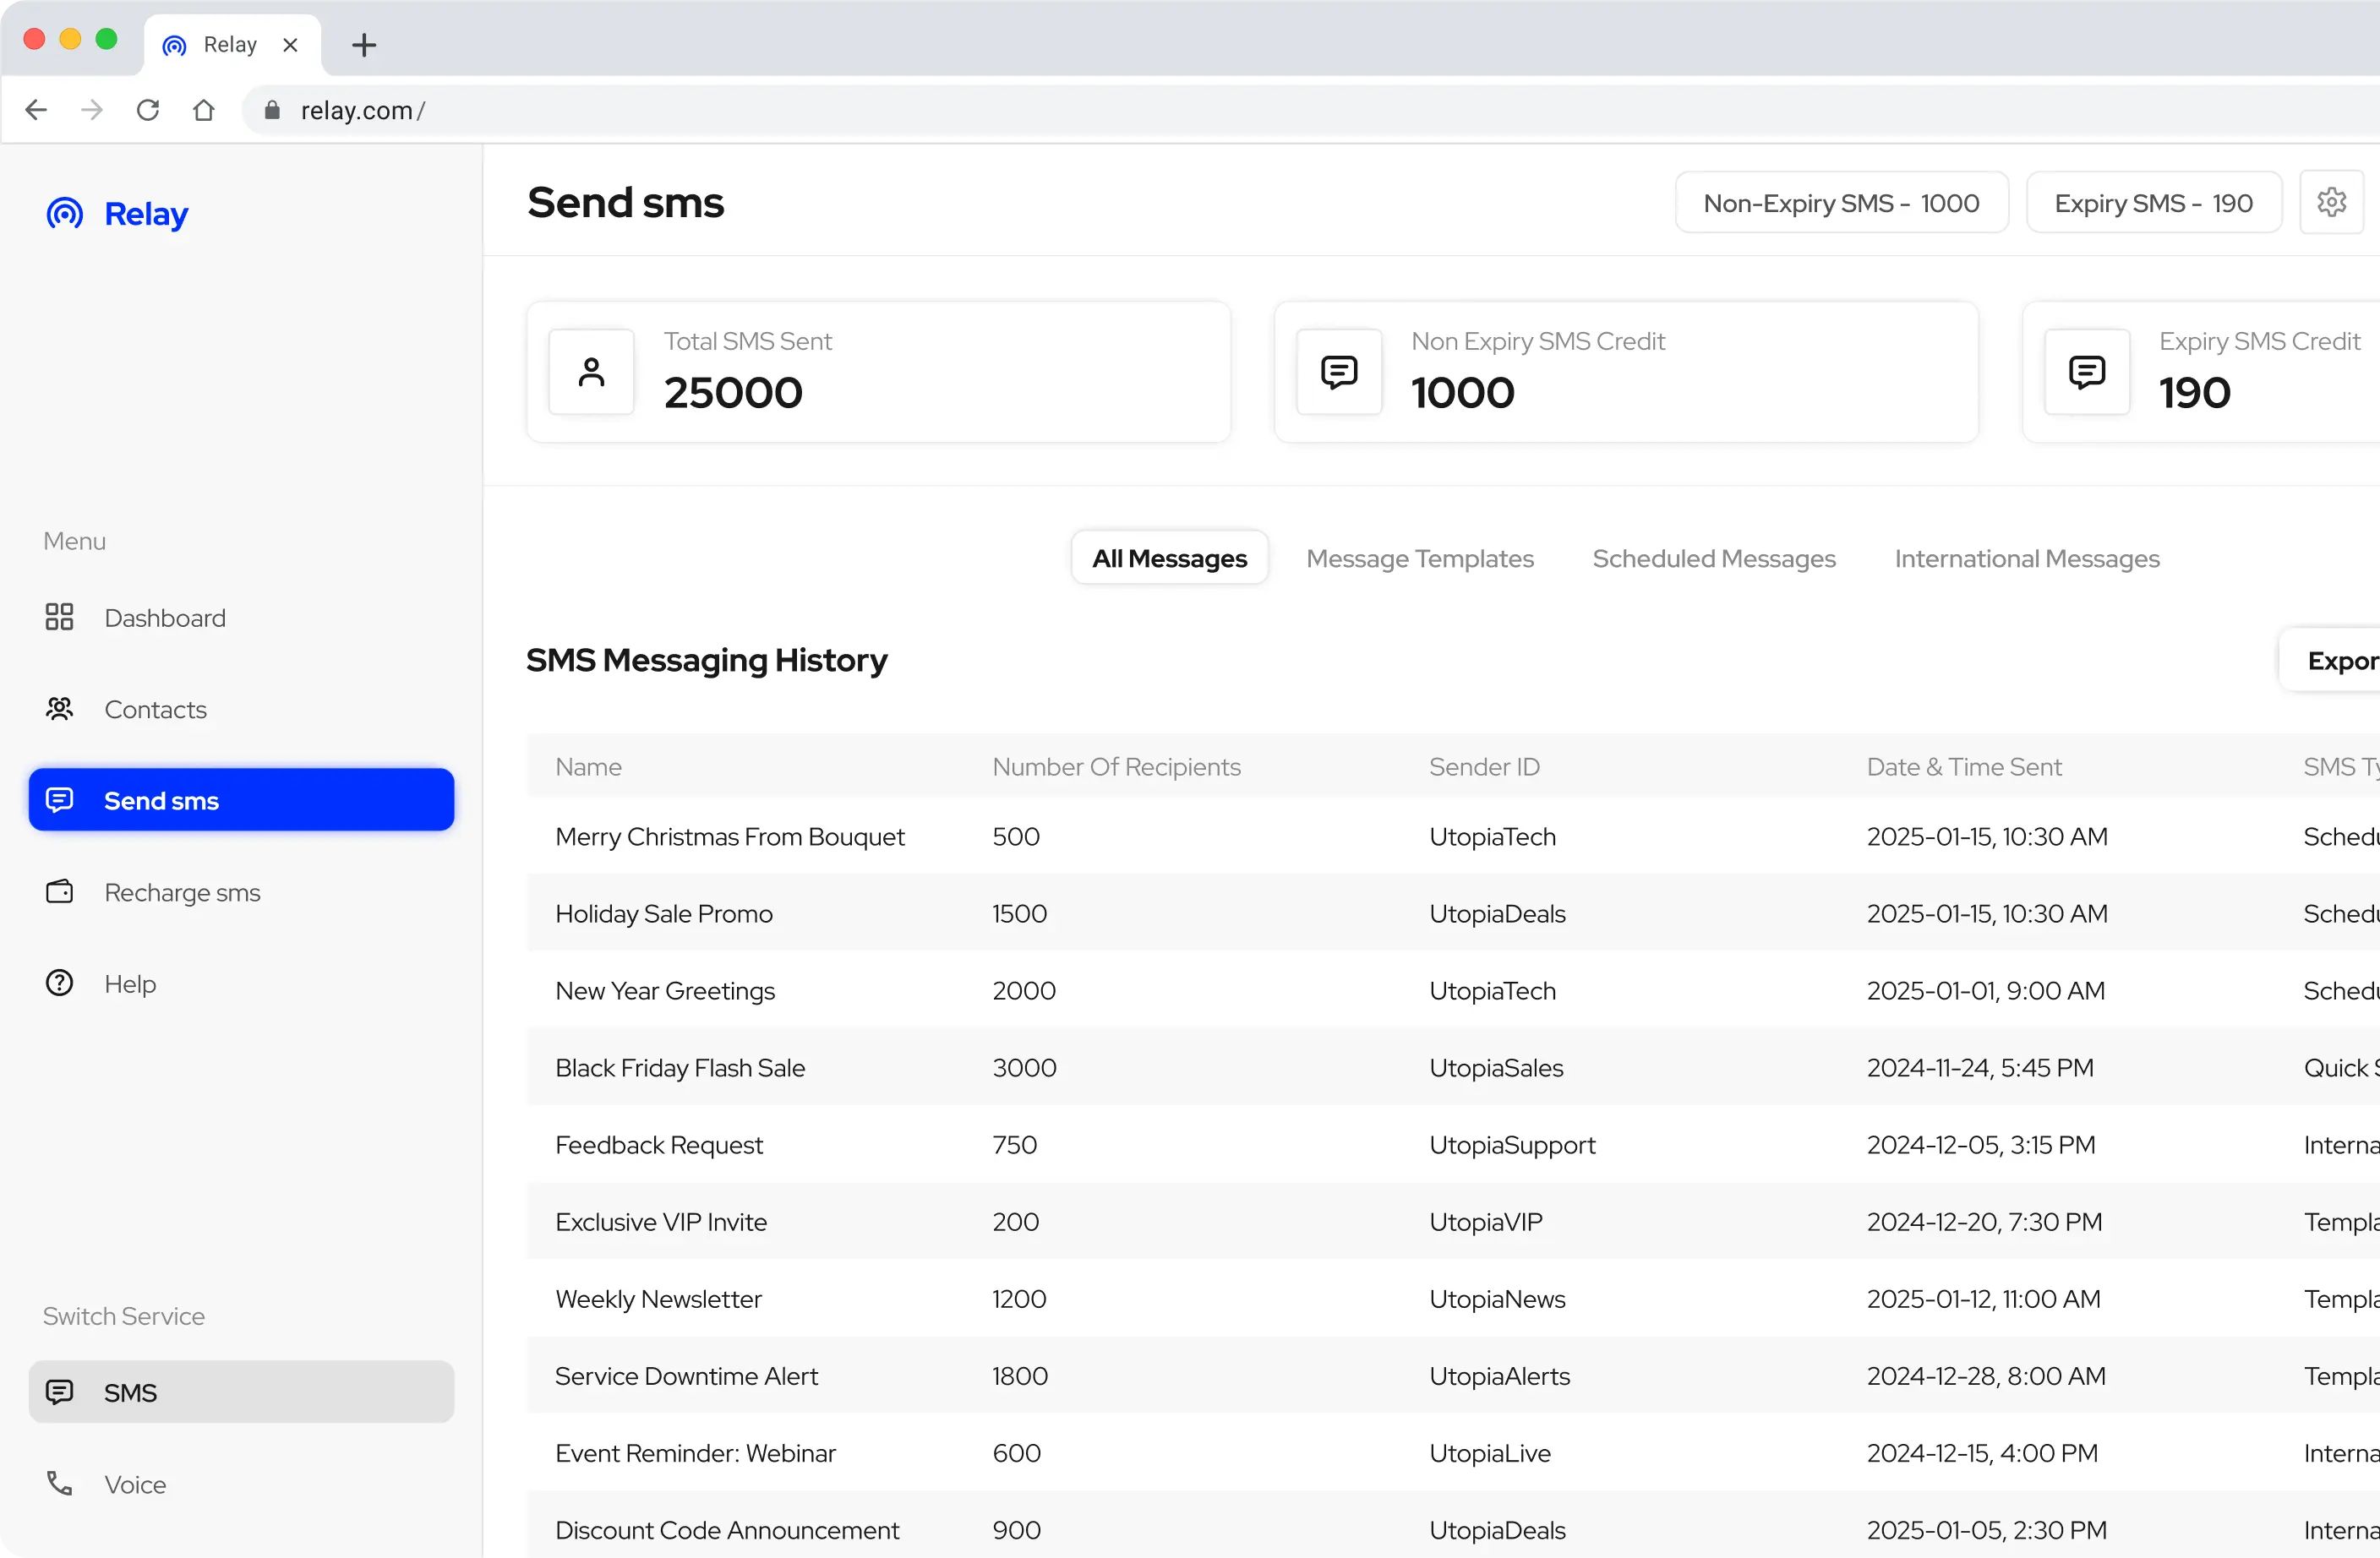2380x1558 pixels.
Task: Click the Voice phone icon
Action: pyautogui.click(x=59, y=1483)
